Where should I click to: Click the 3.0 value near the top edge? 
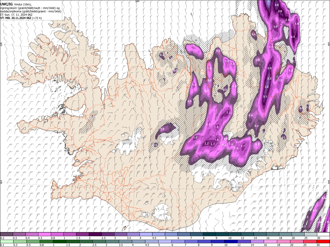277,5
